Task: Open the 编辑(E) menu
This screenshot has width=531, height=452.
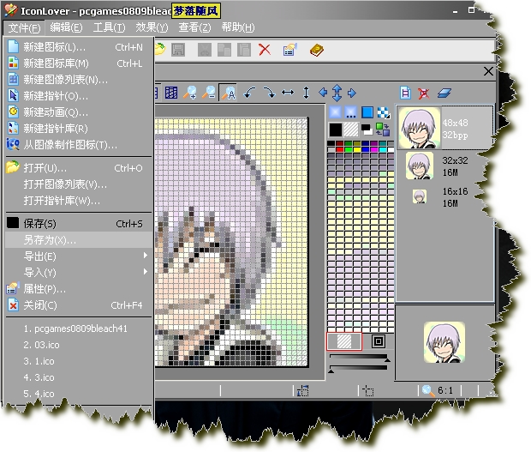Action: (66, 27)
